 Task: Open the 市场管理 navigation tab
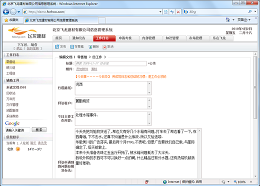coord(198,38)
